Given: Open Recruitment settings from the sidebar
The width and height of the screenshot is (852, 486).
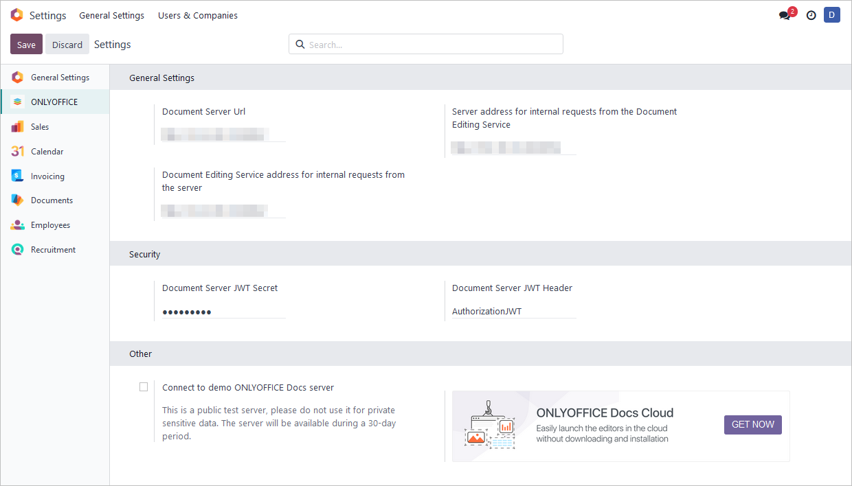Looking at the screenshot, I should click(17, 249).
